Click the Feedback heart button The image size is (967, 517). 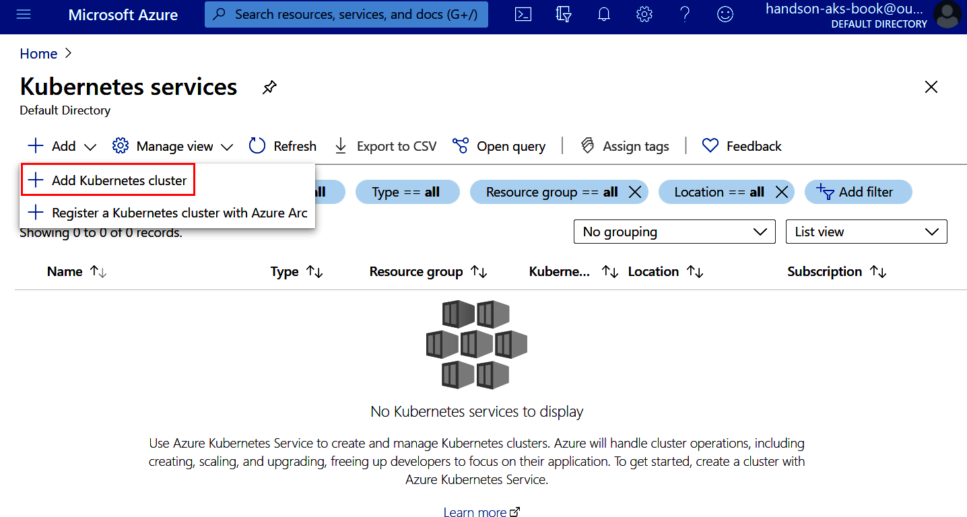pyautogui.click(x=741, y=146)
